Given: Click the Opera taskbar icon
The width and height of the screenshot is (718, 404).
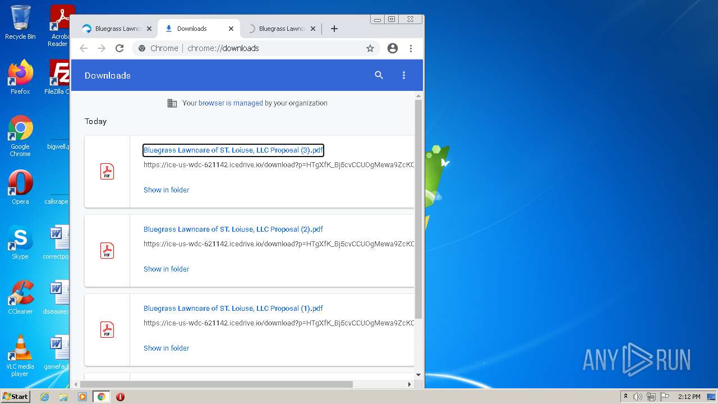Looking at the screenshot, I should coord(120,397).
